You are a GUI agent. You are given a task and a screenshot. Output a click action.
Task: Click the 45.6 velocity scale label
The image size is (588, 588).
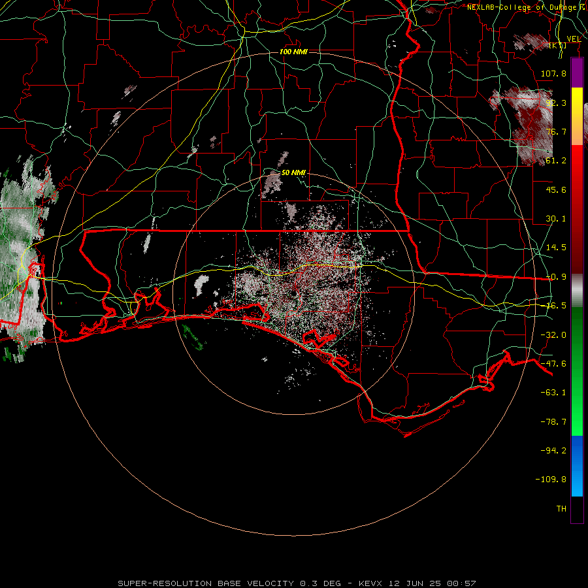pyautogui.click(x=556, y=189)
